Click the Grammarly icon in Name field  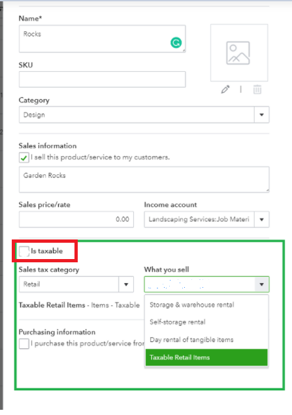point(176,42)
